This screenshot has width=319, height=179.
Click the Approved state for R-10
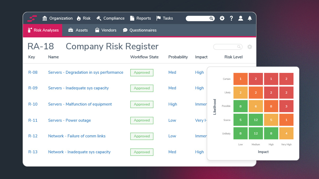click(142, 104)
